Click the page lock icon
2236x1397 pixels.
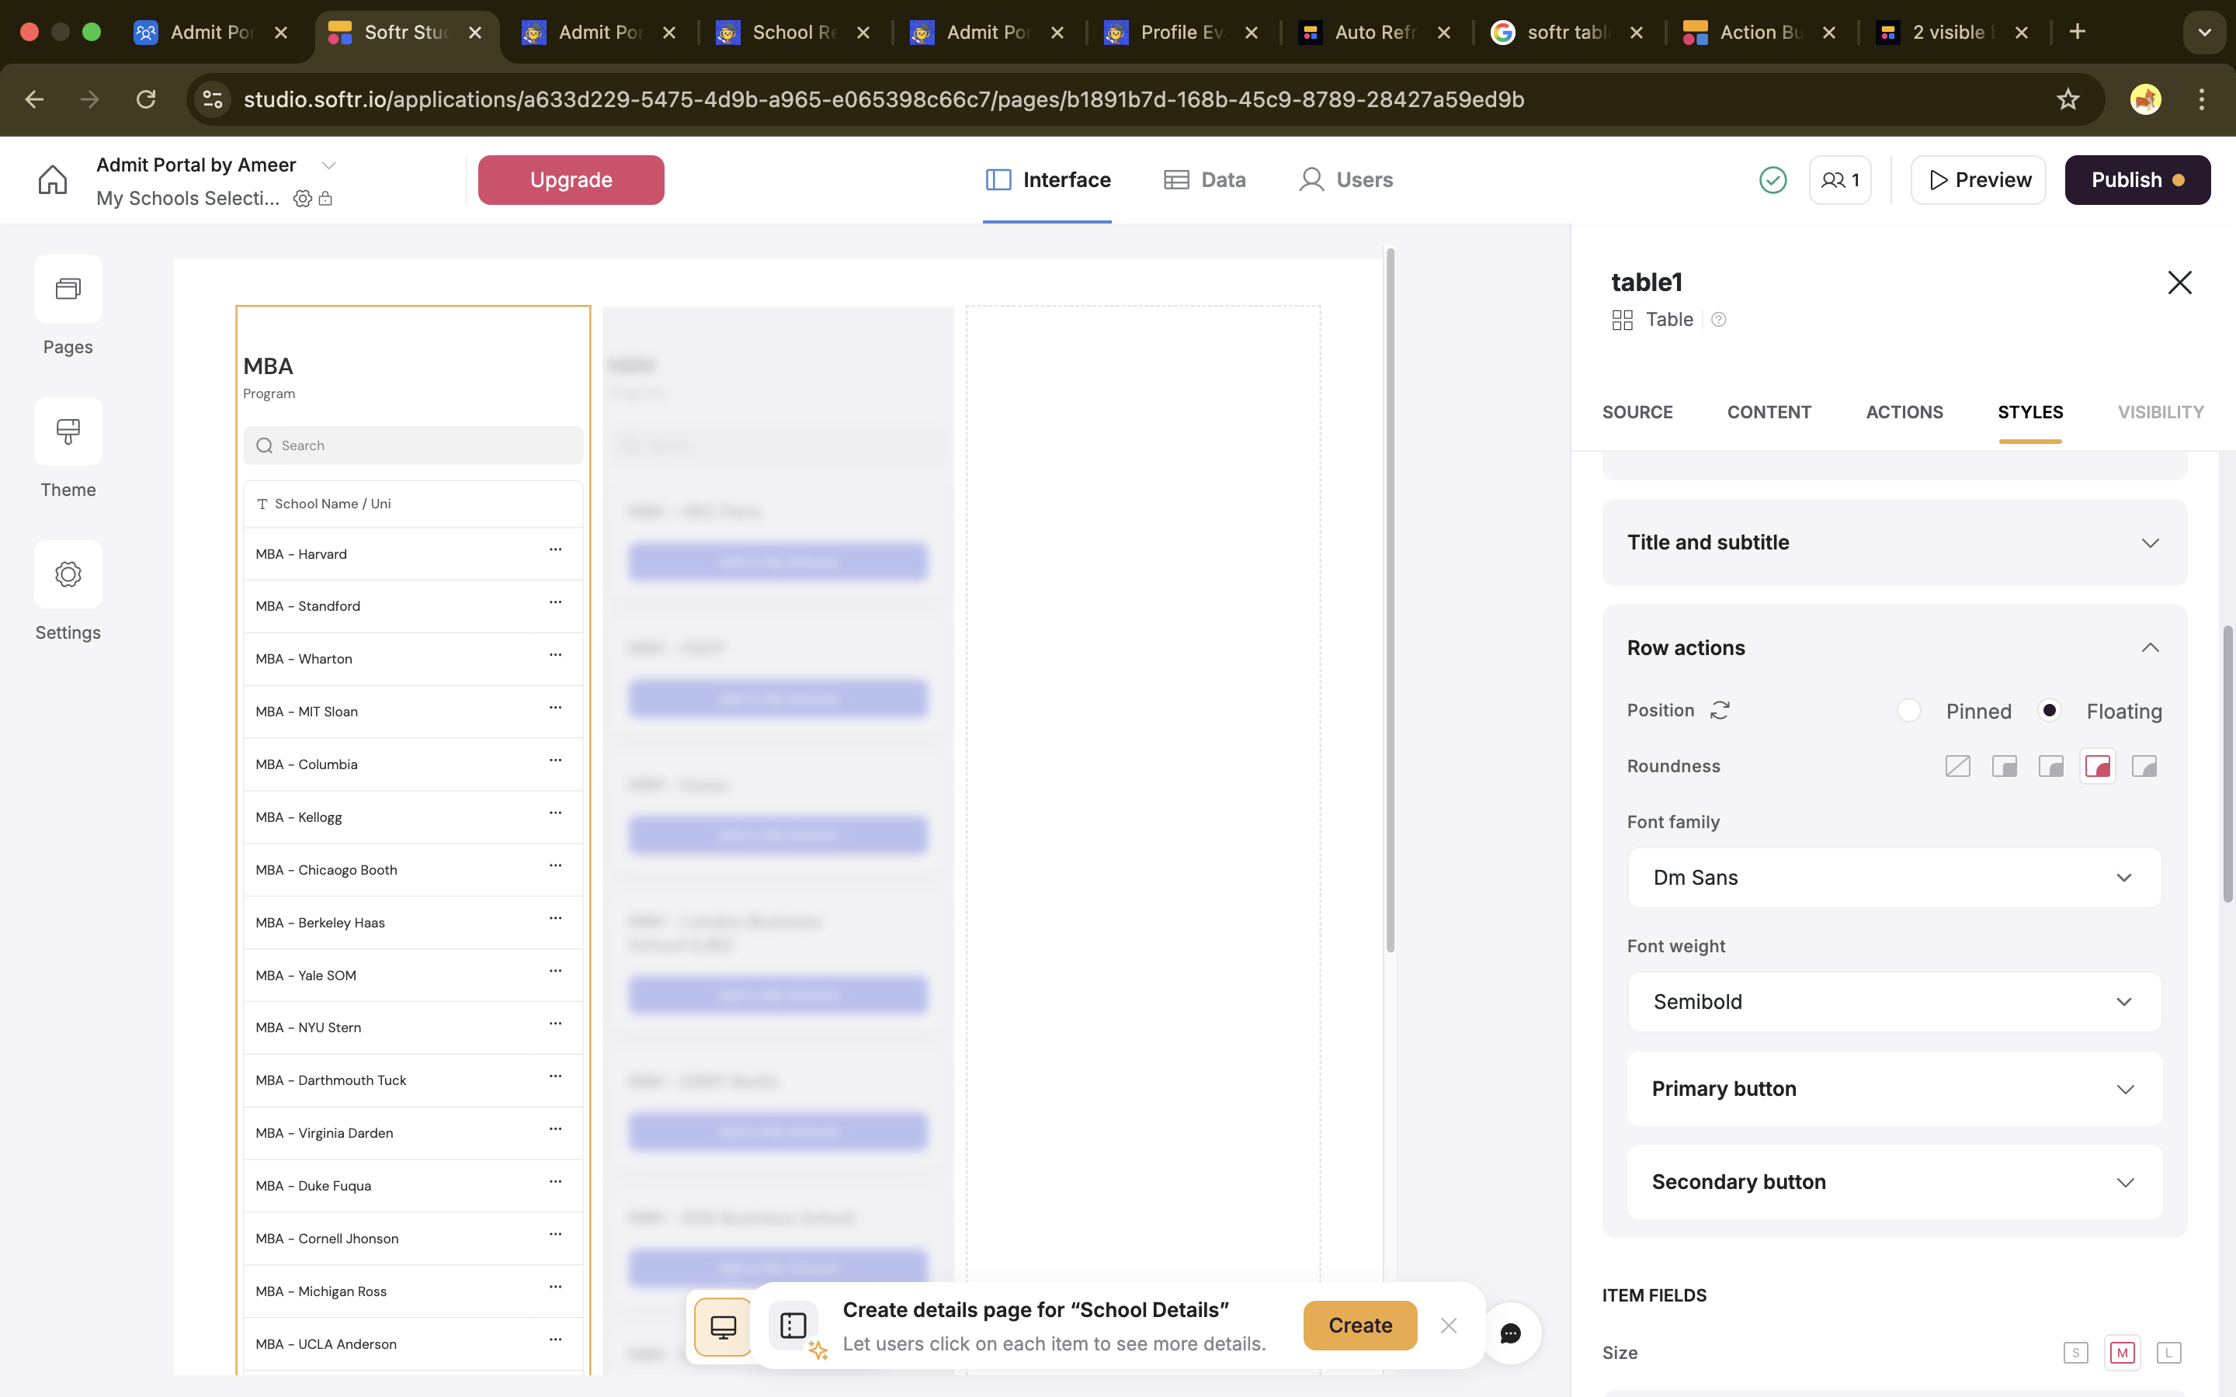325,199
